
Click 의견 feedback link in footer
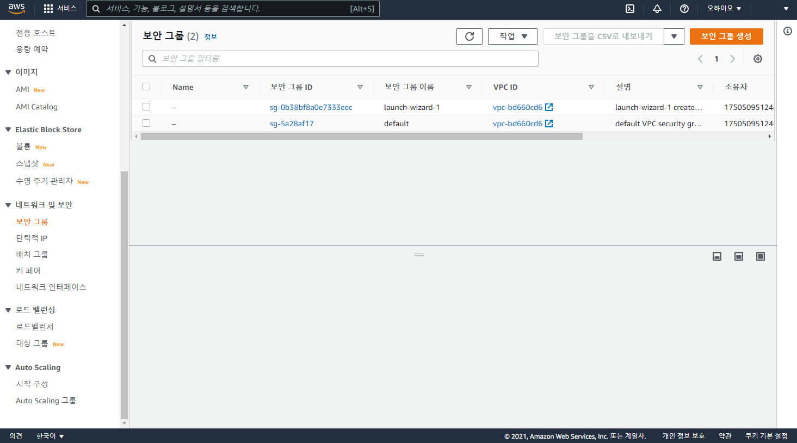16,436
